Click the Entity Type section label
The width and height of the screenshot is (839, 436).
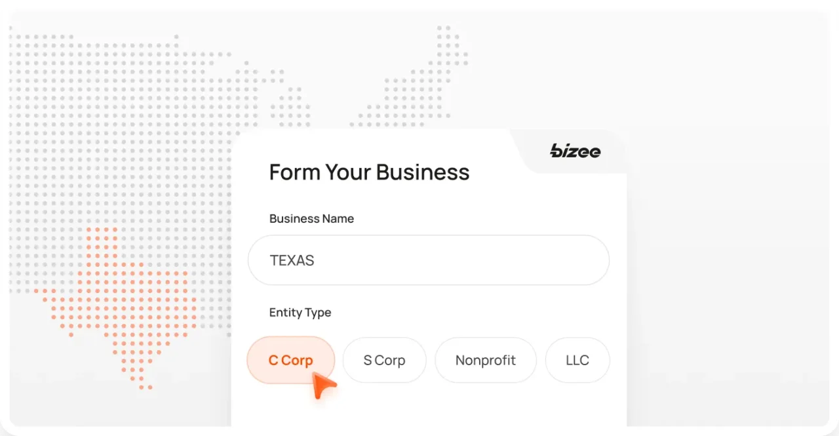(300, 313)
